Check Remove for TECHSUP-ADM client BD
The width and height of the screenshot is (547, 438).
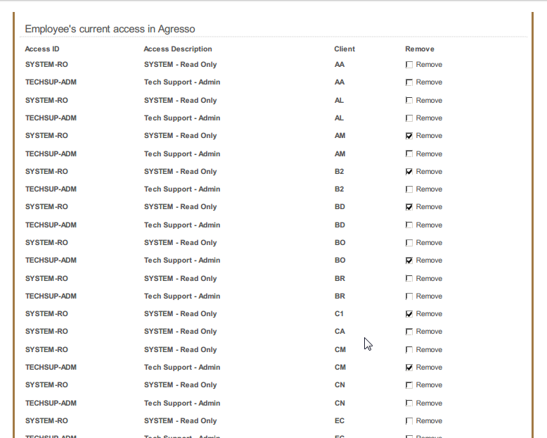point(409,225)
